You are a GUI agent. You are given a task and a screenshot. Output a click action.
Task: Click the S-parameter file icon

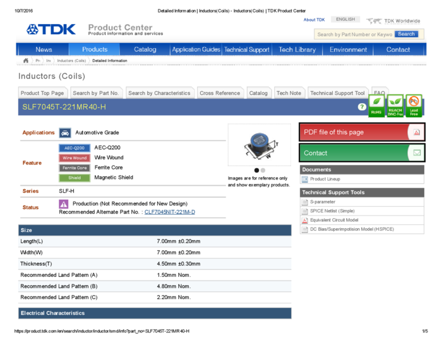pos(305,202)
